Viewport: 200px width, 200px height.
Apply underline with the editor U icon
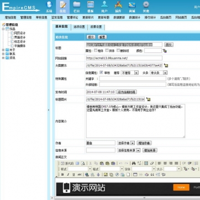tap(74, 175)
